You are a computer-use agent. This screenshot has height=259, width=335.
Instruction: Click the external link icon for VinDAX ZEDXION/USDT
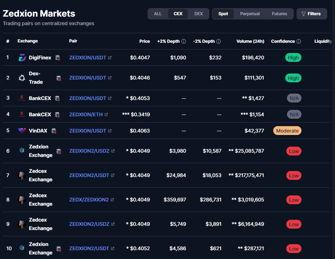[x=109, y=131]
